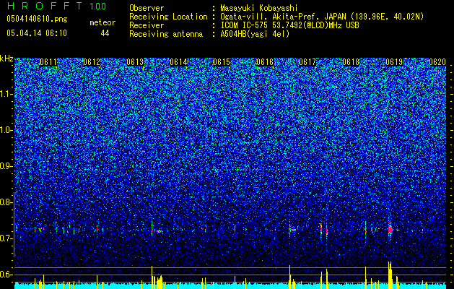Click the 0619 time marker
The height and width of the screenshot is (289, 454).
pos(394,62)
